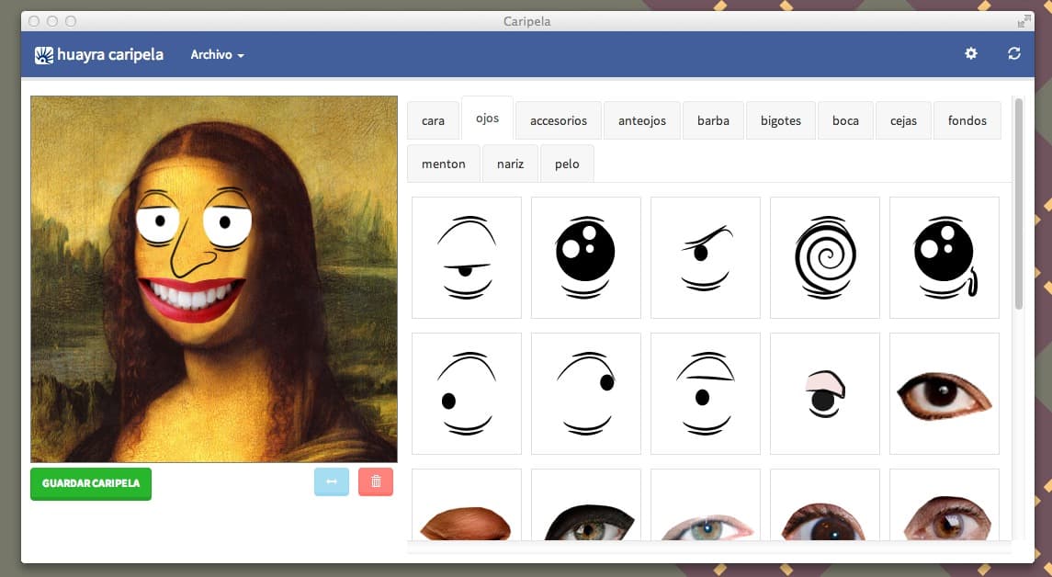1052x577 pixels.
Task: Pick the wide dark brown eye photo
Action: [x=824, y=504]
